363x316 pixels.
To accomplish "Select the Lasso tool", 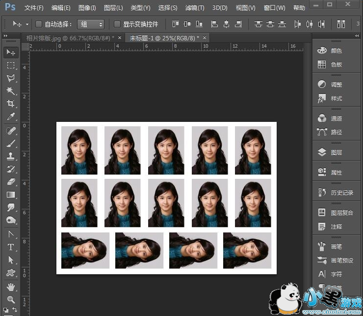I will 10,78.
